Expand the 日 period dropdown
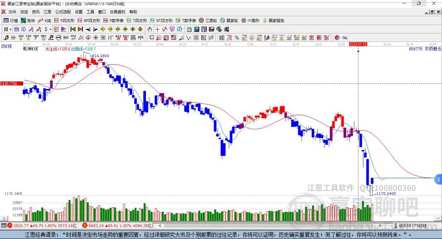This screenshot has width=442, height=239. click(x=10, y=29)
